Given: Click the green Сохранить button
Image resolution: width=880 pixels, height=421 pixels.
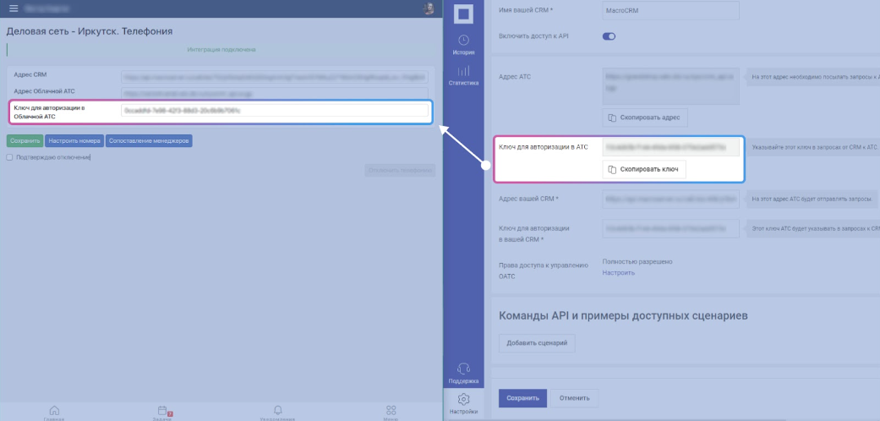Looking at the screenshot, I should point(25,141).
